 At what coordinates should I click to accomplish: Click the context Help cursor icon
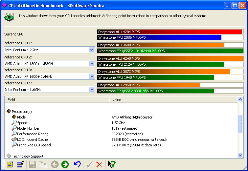112,164
